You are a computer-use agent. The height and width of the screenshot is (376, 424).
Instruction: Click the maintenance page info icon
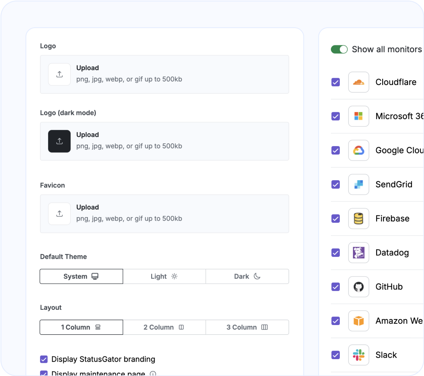pyautogui.click(x=153, y=374)
